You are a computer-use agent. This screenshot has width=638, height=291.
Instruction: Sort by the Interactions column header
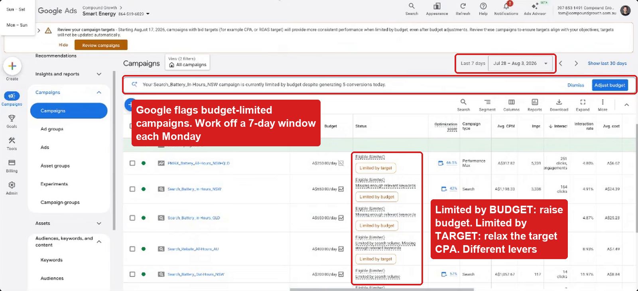click(x=558, y=126)
